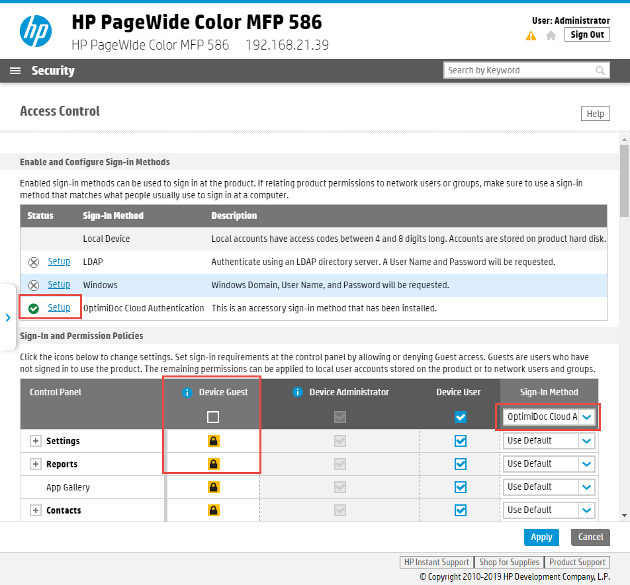The width and height of the screenshot is (630, 585).
Task: Click the Device Administrator info icon
Action: pyautogui.click(x=297, y=392)
